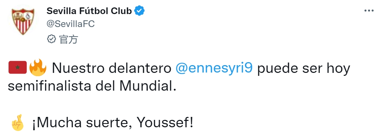
Task: Click the fire emoji
Action: click(x=37, y=67)
